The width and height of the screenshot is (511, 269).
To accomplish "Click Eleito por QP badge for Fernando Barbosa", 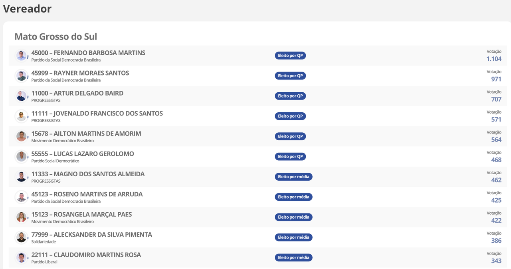I will [290, 56].
